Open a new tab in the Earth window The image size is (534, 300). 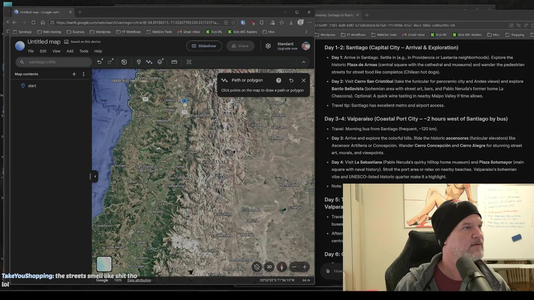(x=80, y=12)
